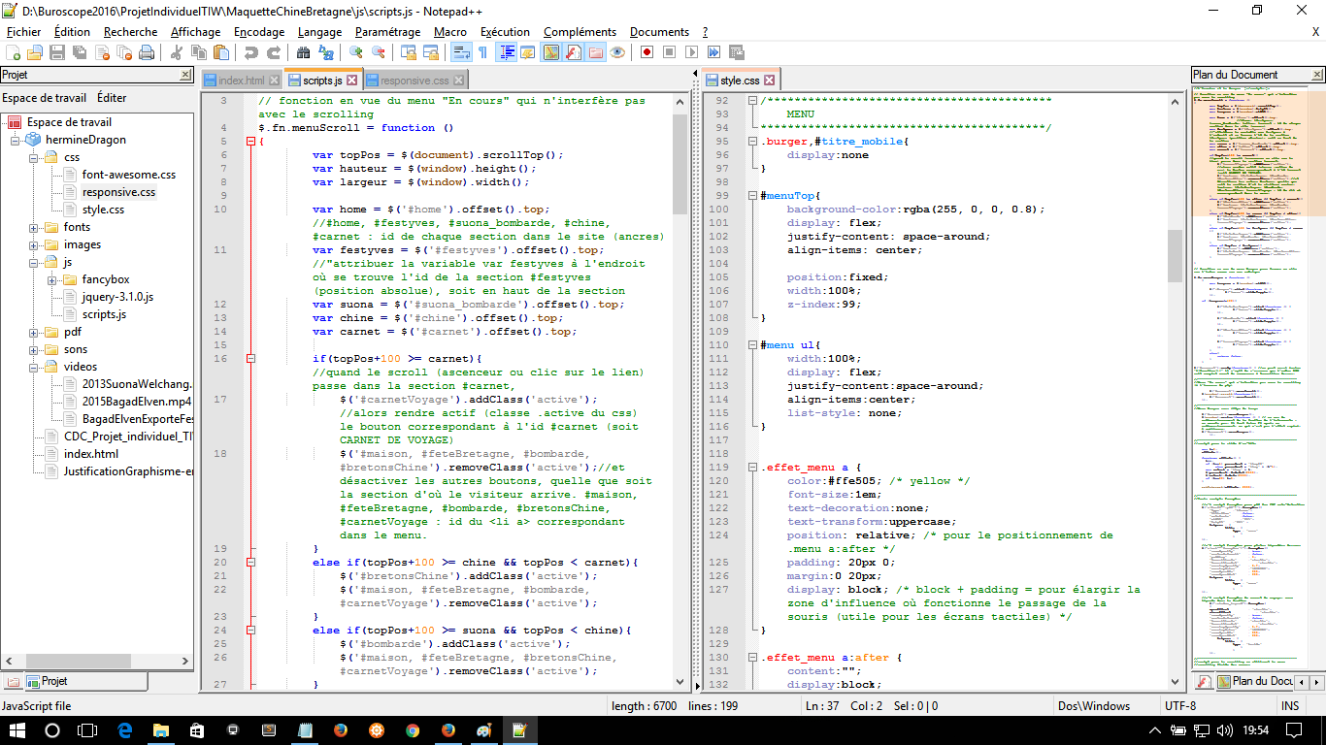Expand the fonts folder in project tree

click(x=34, y=227)
